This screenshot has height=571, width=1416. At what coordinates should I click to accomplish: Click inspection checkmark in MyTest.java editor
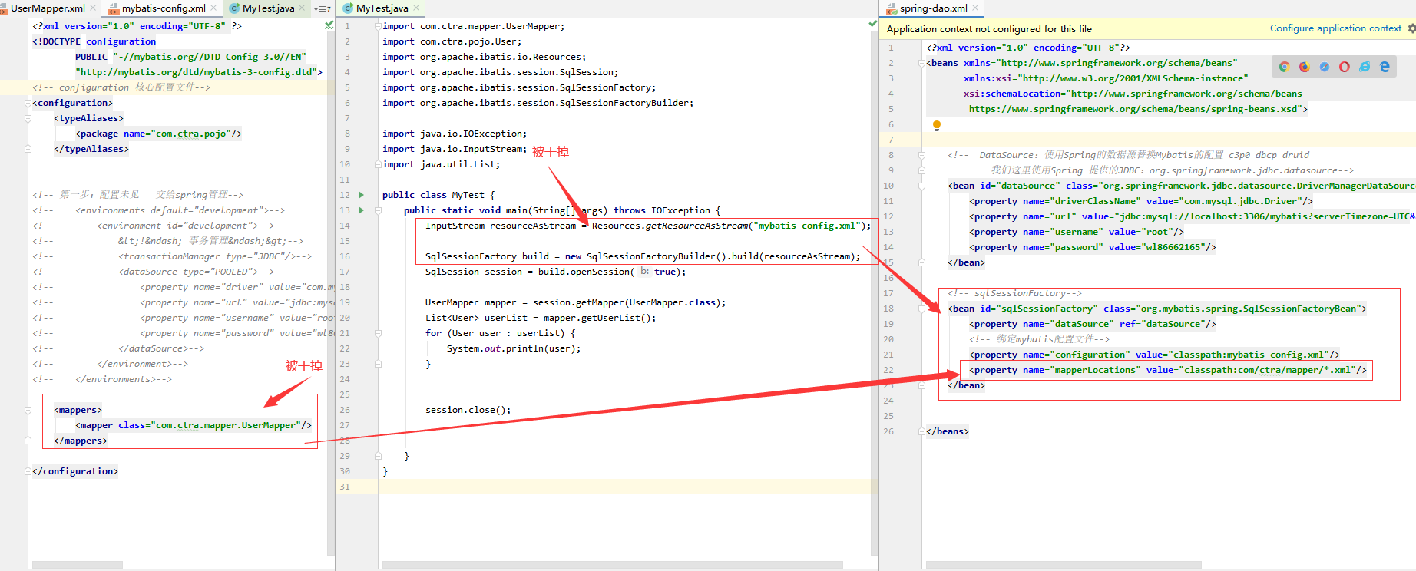coord(872,24)
